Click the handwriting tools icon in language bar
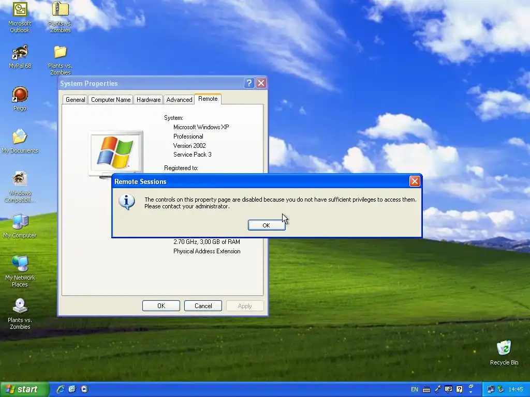Screen dimensions: 530x397 click(x=449, y=390)
